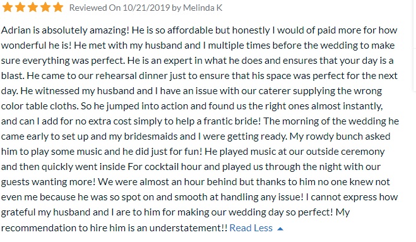Click the phrase 'outside ceremony' in text
The height and width of the screenshot is (242, 416).
[x=345, y=152]
